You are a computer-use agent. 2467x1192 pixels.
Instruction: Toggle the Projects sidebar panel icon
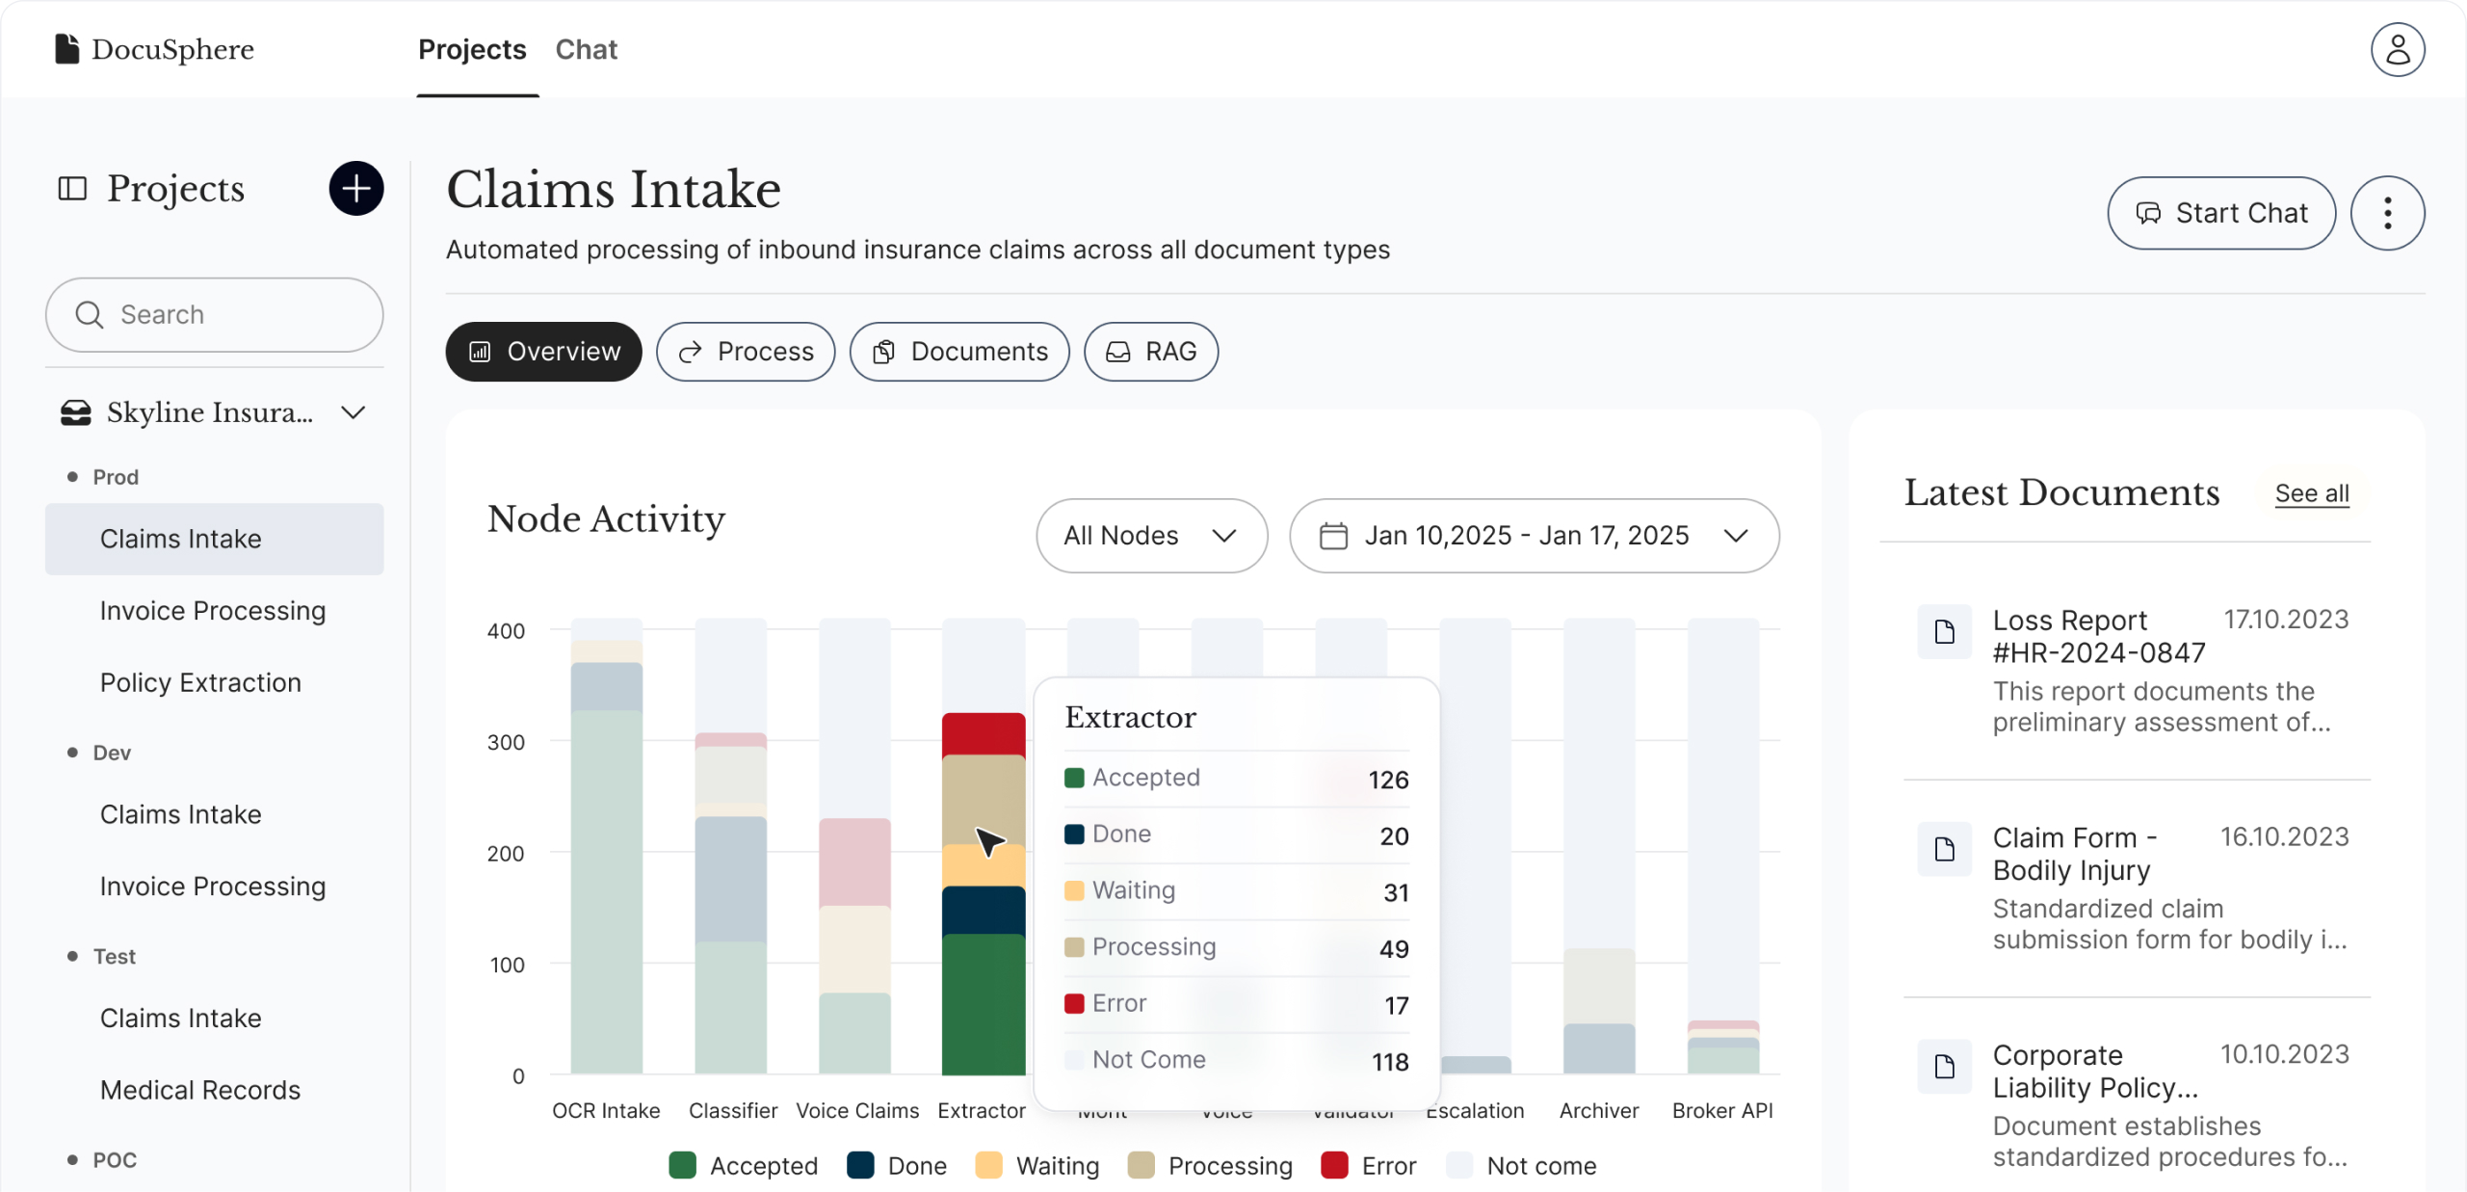(72, 188)
